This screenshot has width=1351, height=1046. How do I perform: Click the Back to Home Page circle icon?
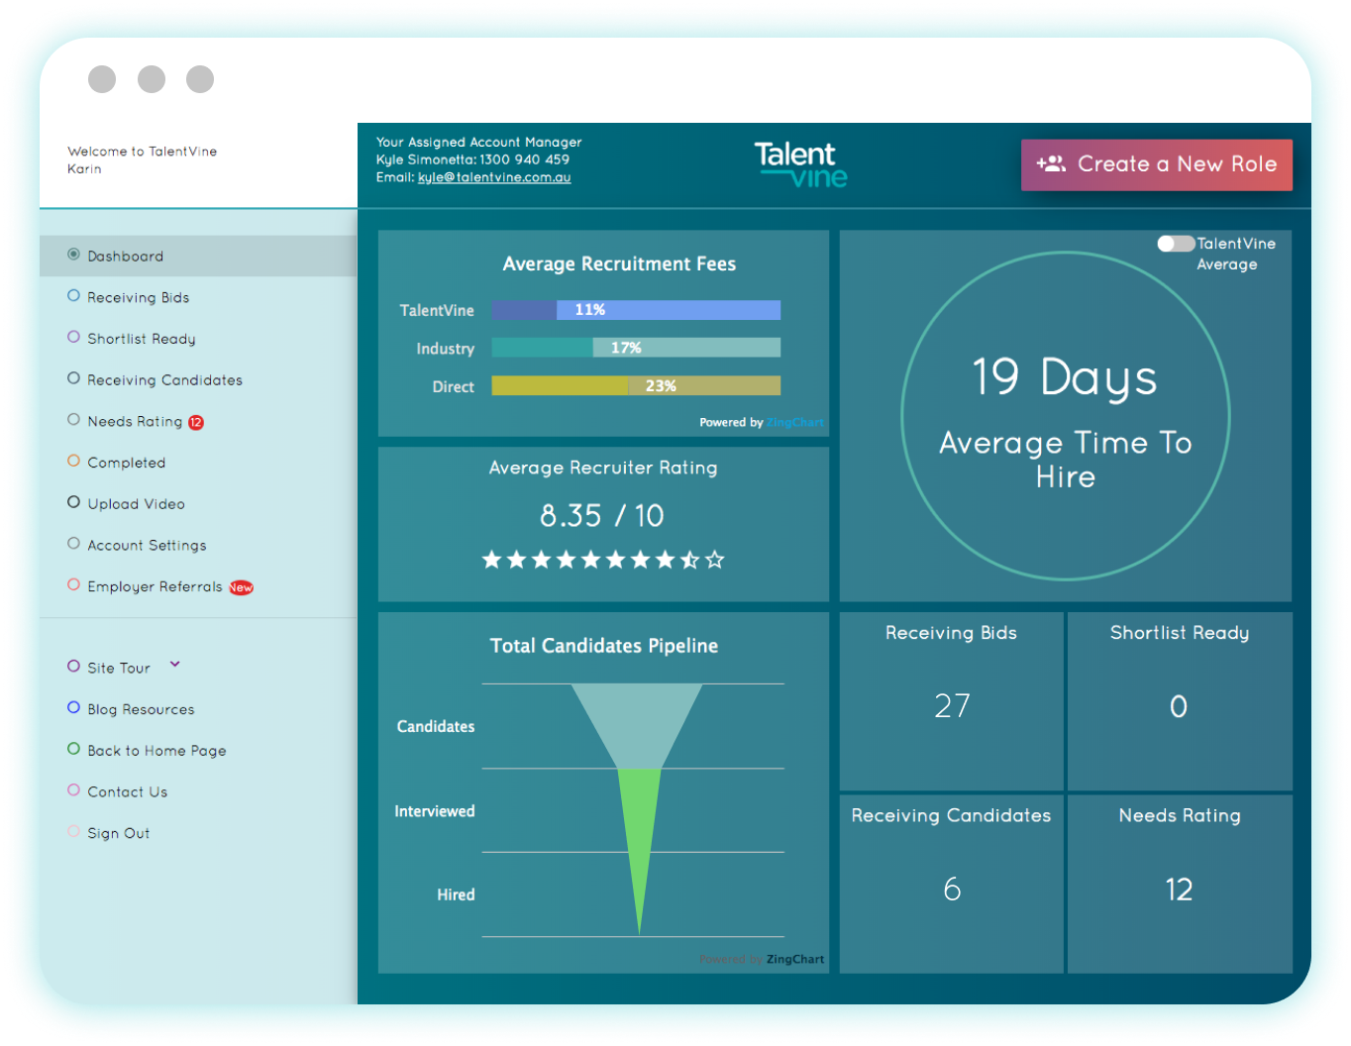73,749
